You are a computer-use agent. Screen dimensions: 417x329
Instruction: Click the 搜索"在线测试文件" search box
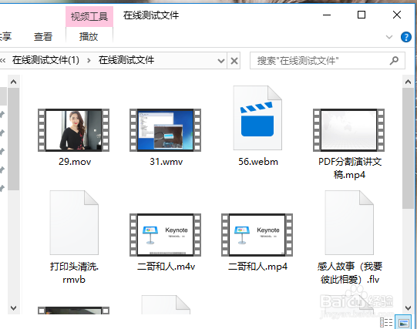(x=328, y=61)
